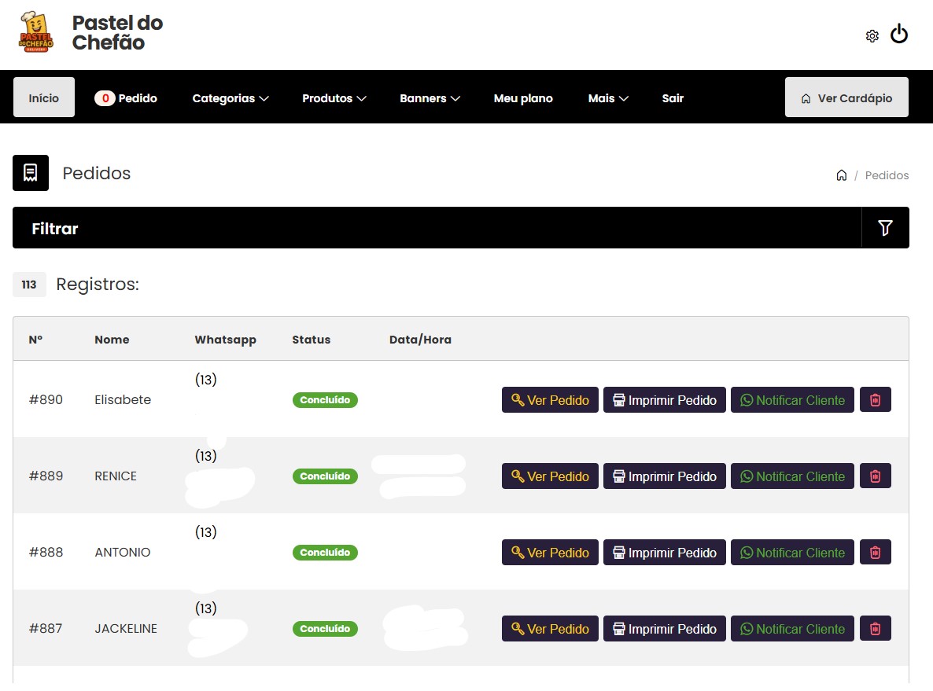Expand the Mais dropdown

point(607,98)
